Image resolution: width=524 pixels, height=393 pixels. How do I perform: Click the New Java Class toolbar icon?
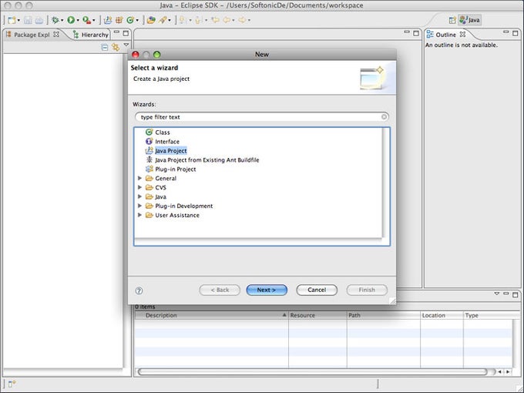pyautogui.click(x=130, y=20)
